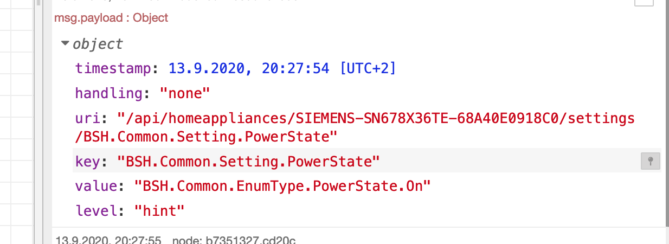Click the msg.payload : Object label
This screenshot has height=244, width=669.
111,18
